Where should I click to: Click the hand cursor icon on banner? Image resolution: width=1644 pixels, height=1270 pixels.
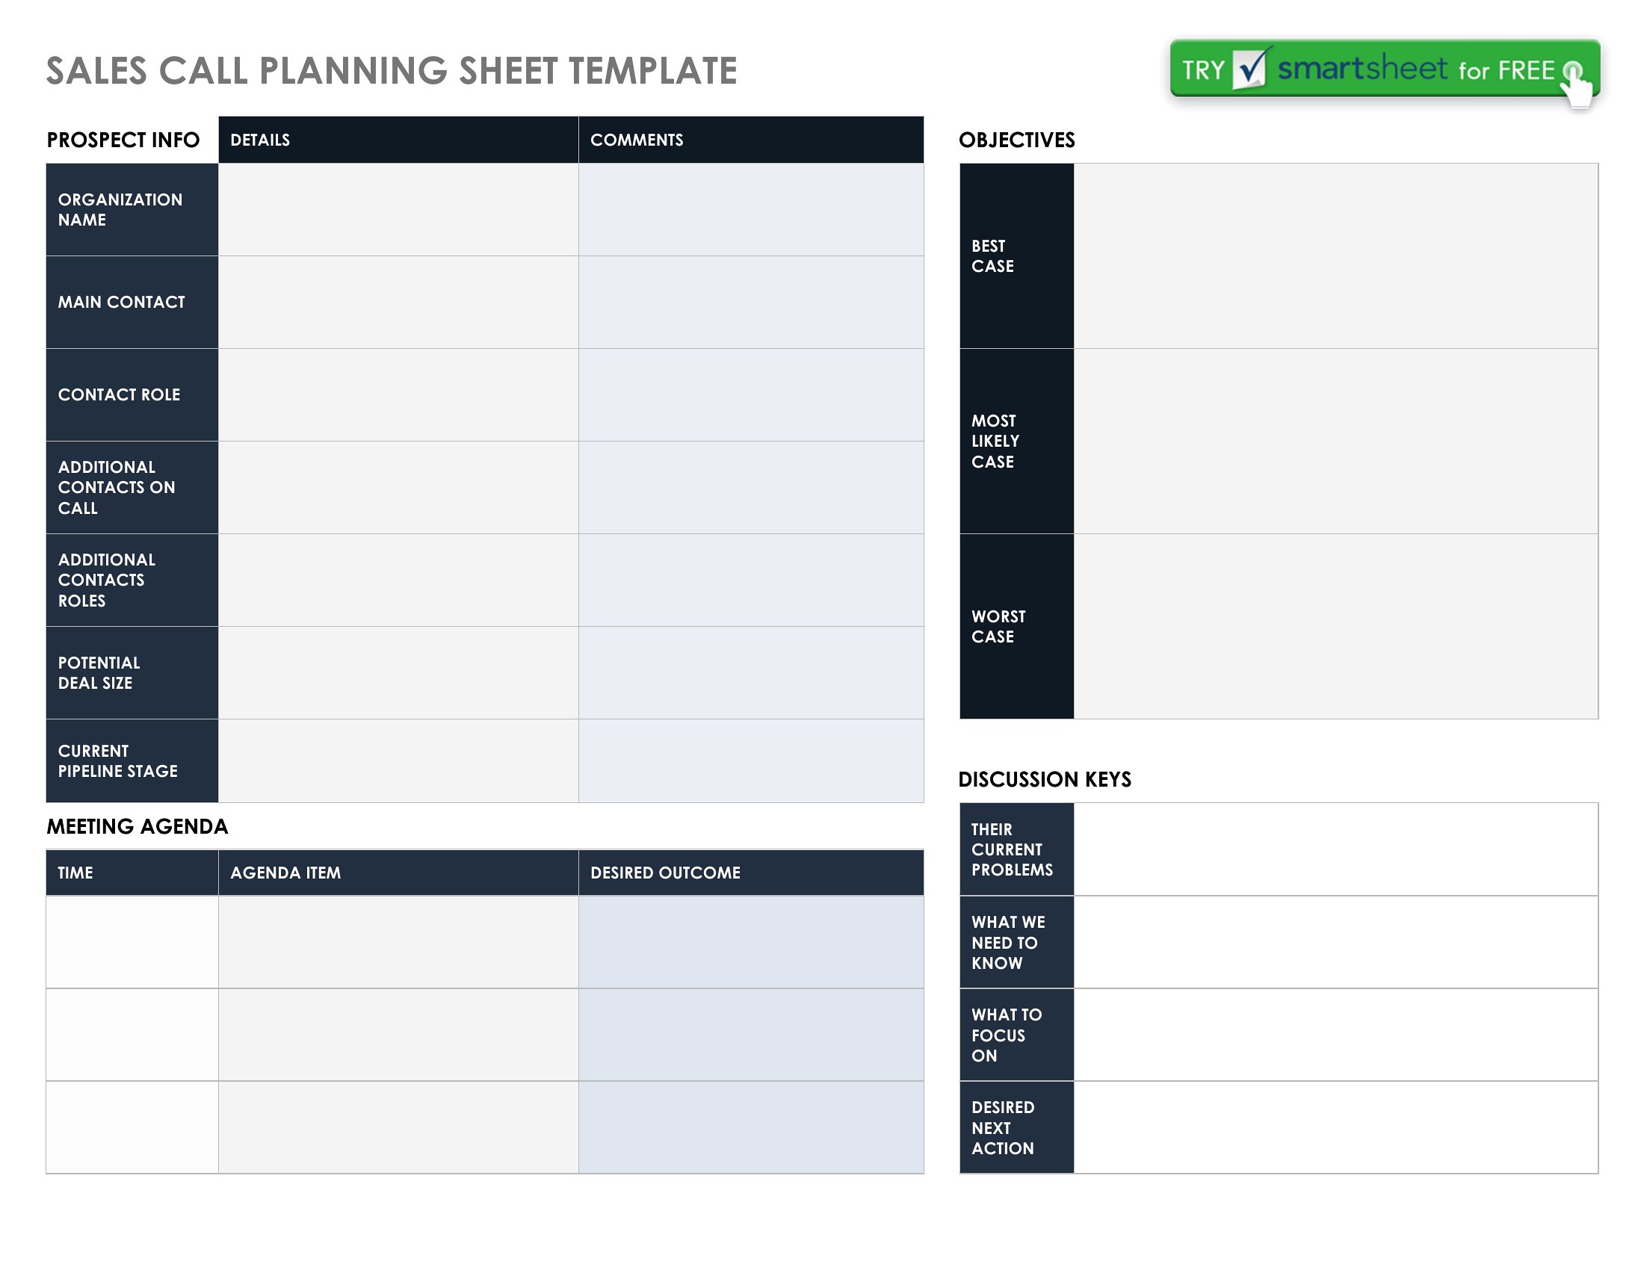click(x=1577, y=84)
